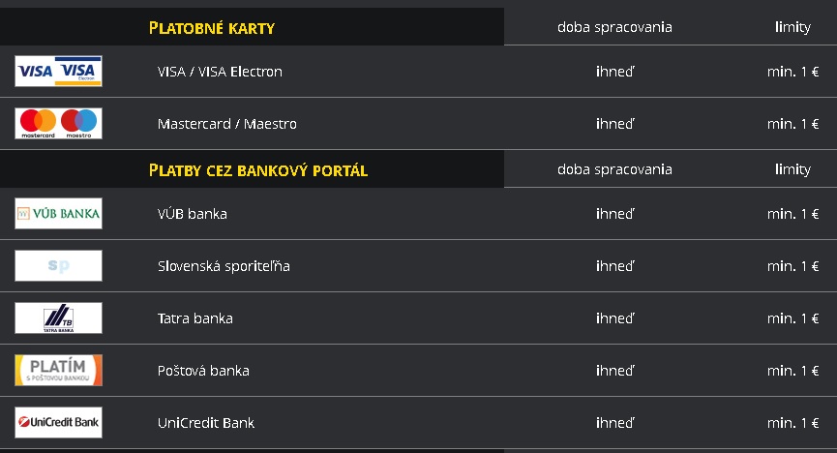Select Slovenská sporiteľňa text entry

tap(224, 266)
